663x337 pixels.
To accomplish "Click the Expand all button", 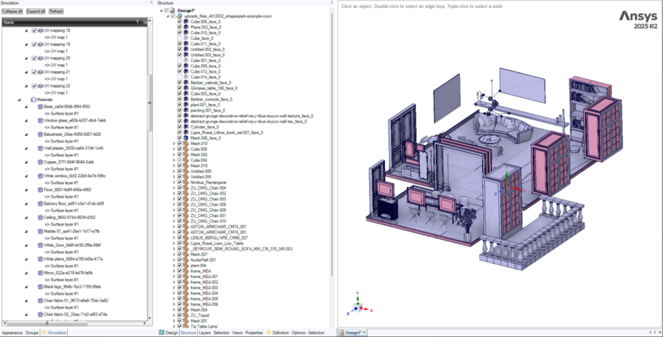I will click(x=36, y=12).
